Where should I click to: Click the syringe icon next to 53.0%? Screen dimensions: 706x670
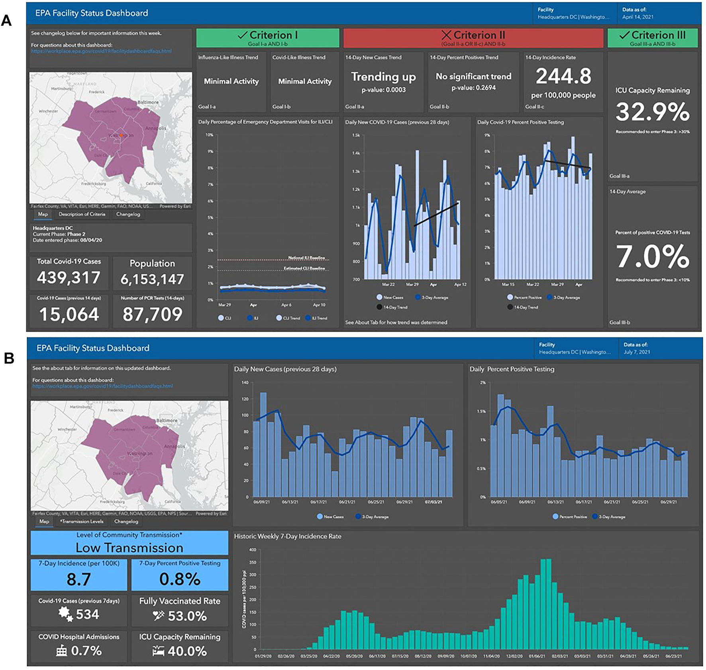158,616
